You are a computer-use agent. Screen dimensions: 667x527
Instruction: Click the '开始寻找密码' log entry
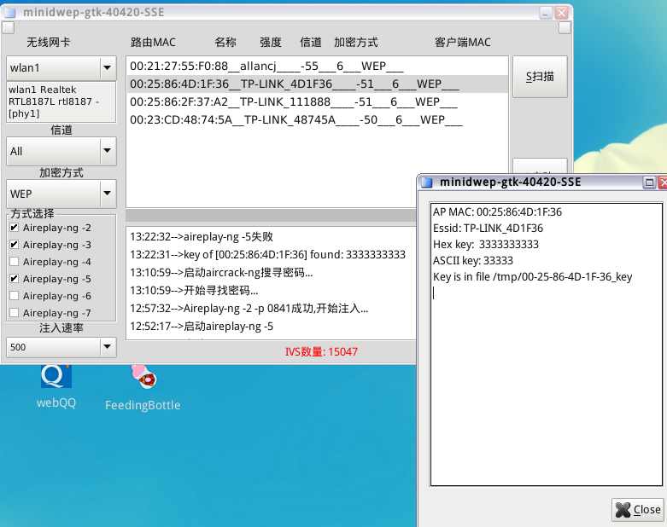194,291
